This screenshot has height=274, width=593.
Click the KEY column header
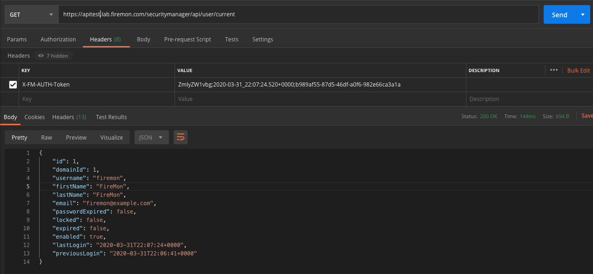pos(26,71)
